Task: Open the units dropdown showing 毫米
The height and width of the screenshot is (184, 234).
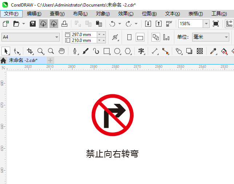Action: point(211,37)
